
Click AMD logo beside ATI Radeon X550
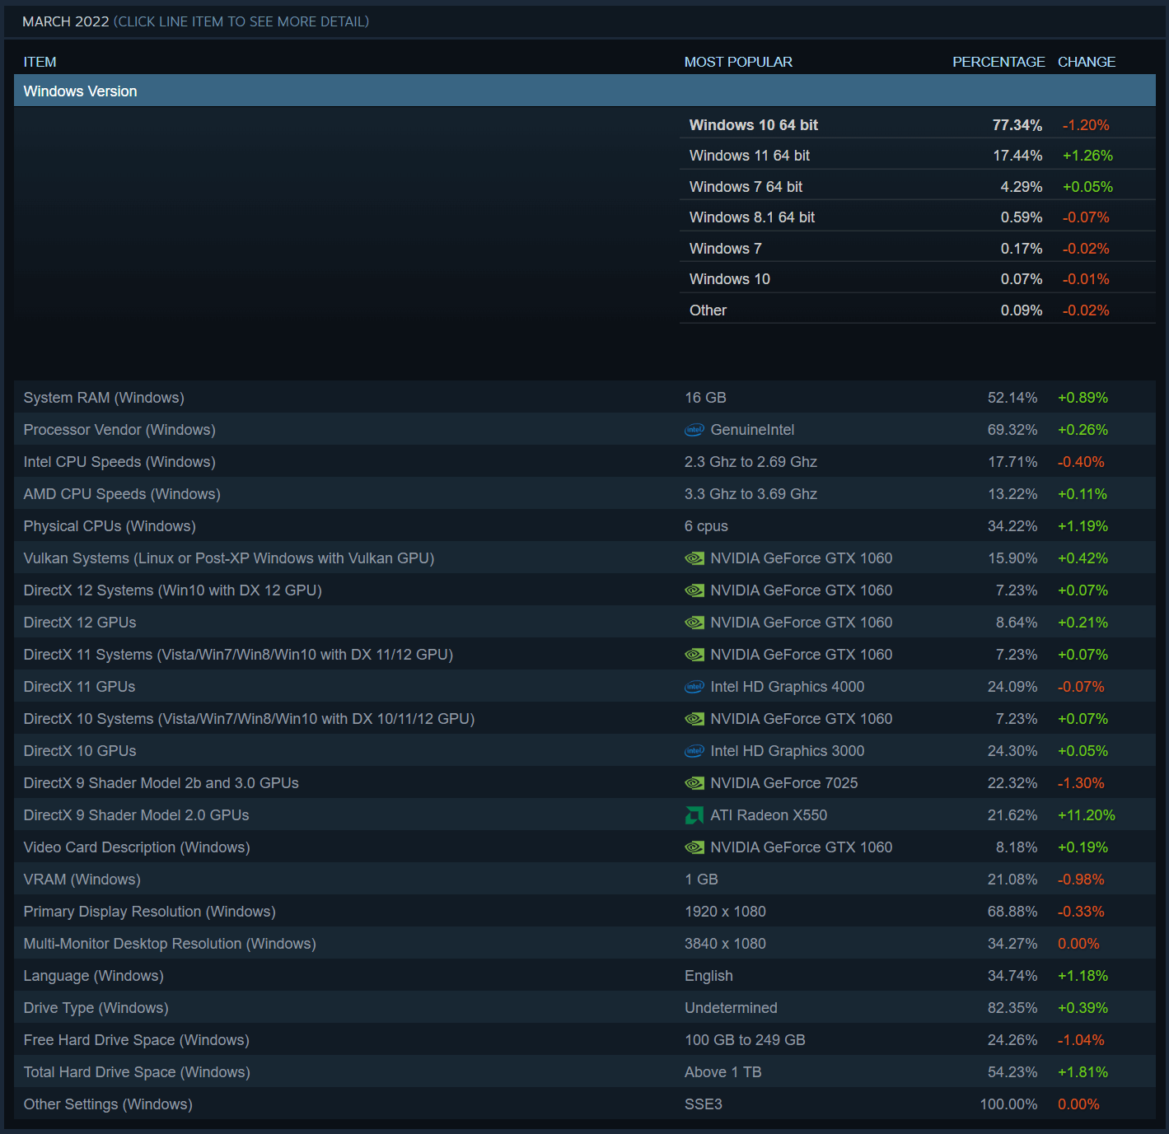694,815
